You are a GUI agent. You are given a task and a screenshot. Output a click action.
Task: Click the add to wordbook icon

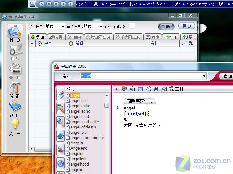(x=164, y=89)
